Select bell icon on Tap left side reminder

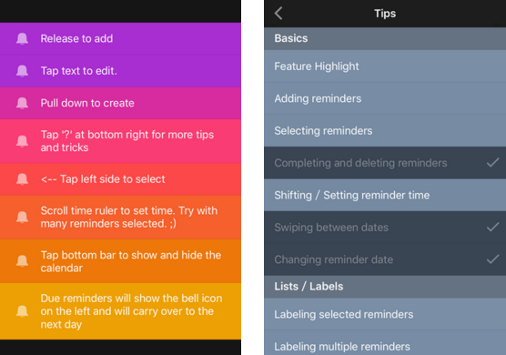click(x=22, y=179)
